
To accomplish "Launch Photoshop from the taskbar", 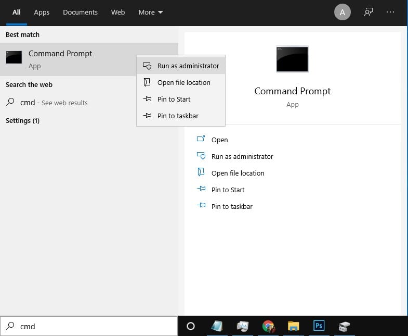I will [x=319, y=326].
